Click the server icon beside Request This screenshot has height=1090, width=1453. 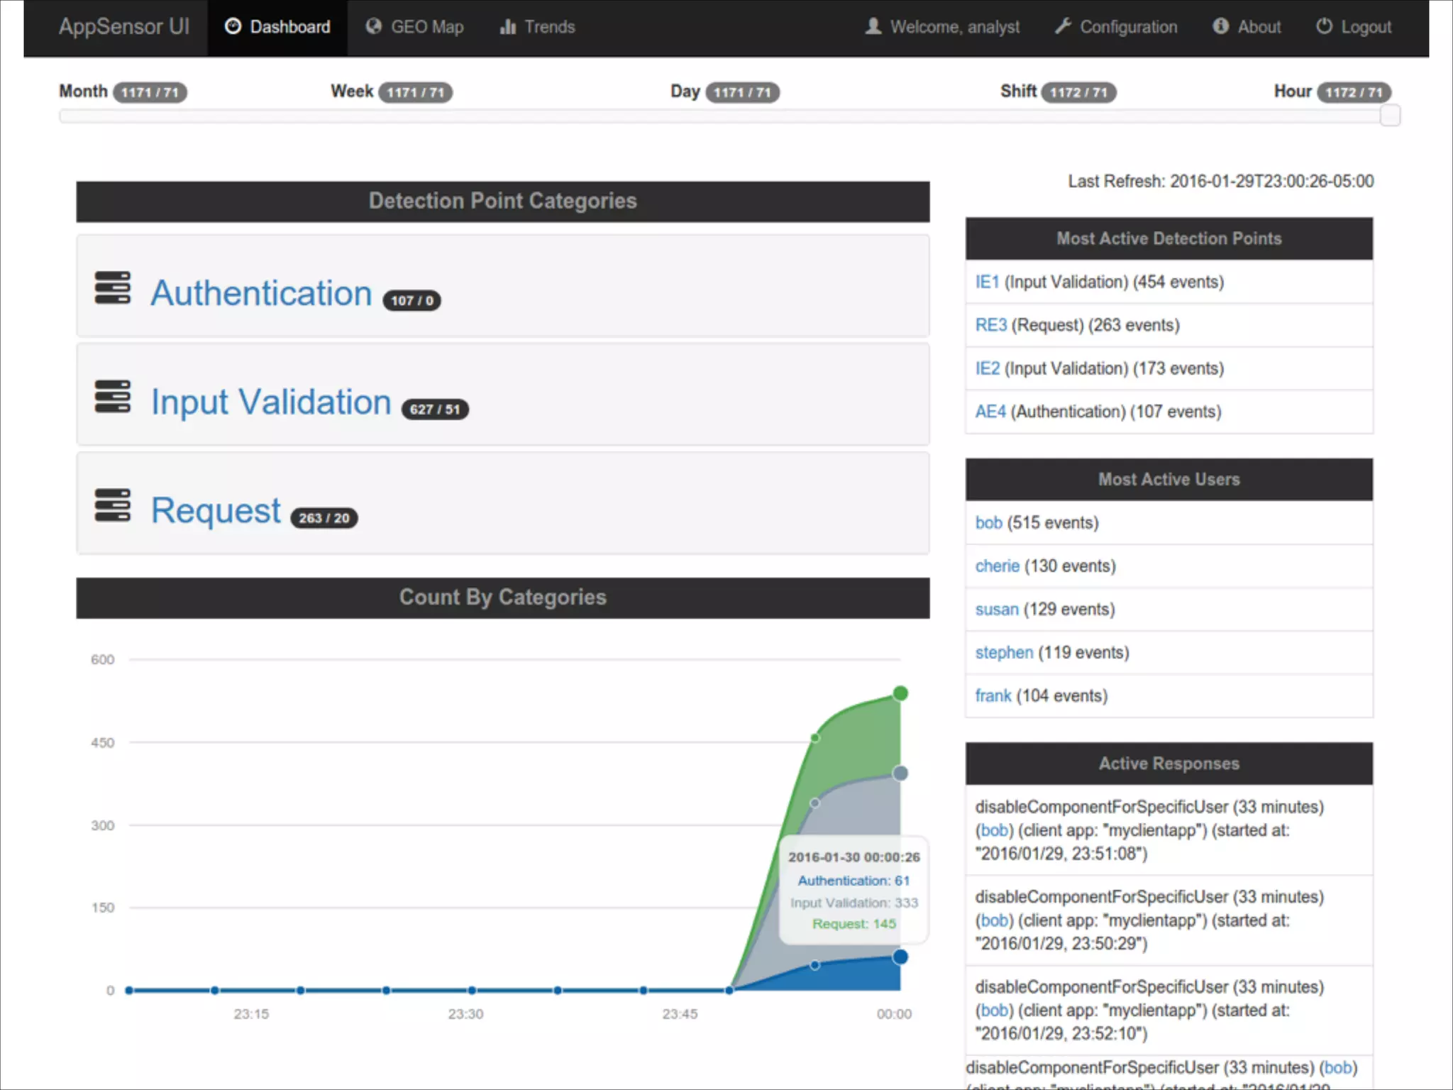pyautogui.click(x=113, y=505)
